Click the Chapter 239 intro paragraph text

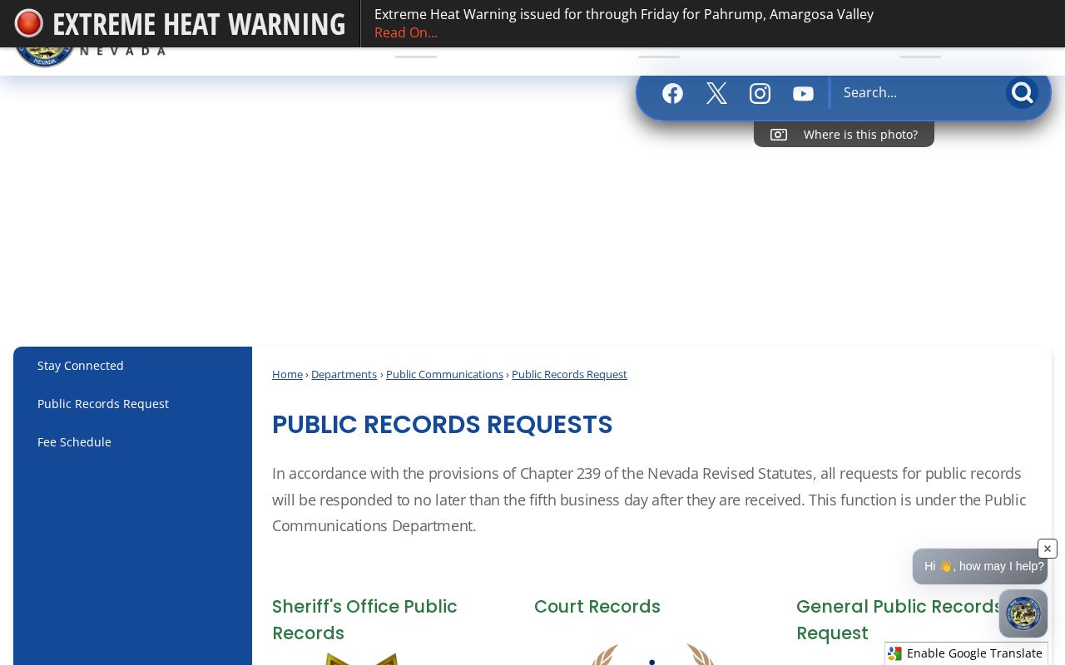[649, 500]
